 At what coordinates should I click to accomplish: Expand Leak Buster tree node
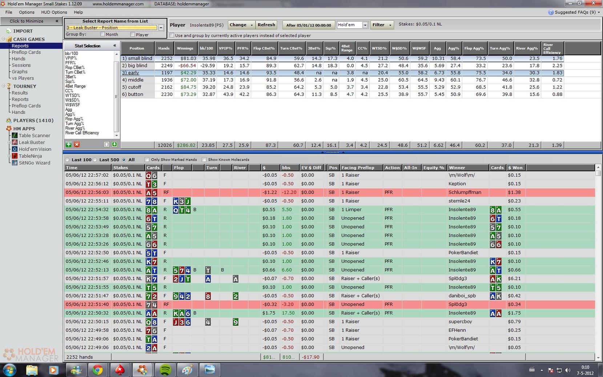click(9, 143)
